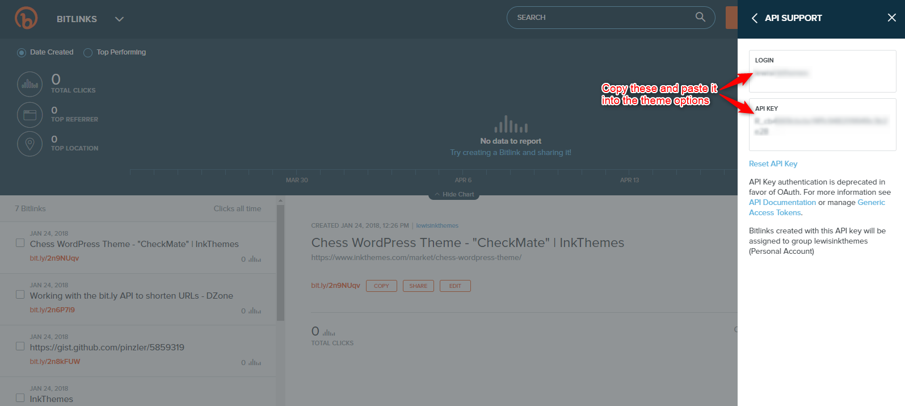905x406 pixels.
Task: Click the bit.ly/2n6P7i9 short link
Action: [52, 310]
